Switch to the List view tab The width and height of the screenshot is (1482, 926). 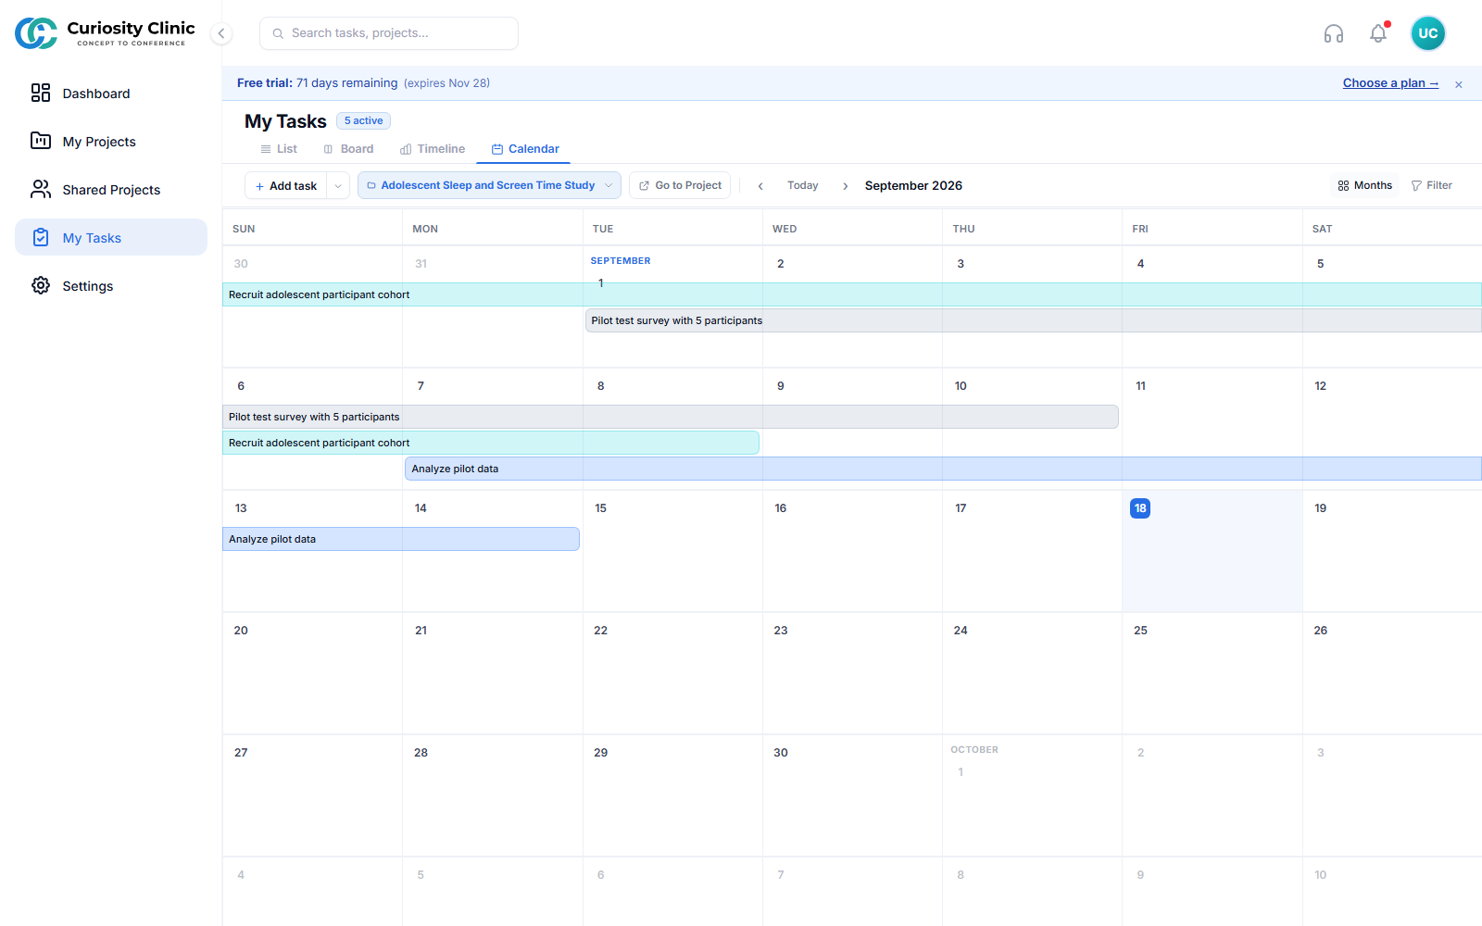279,149
